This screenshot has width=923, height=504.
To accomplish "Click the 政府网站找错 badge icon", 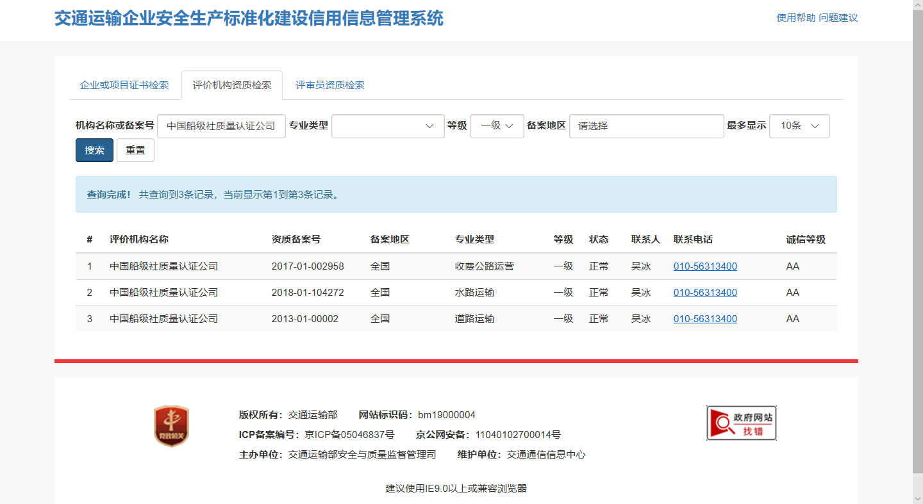I will pyautogui.click(x=741, y=423).
